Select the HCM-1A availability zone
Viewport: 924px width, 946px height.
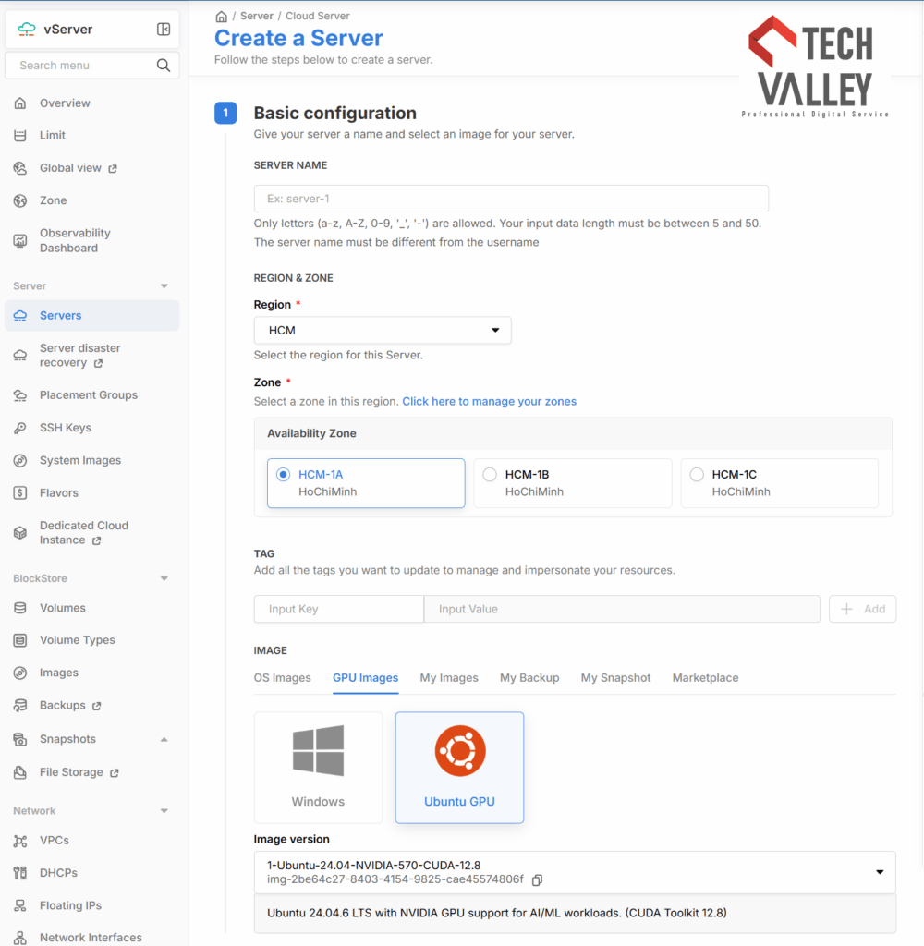[x=366, y=483]
